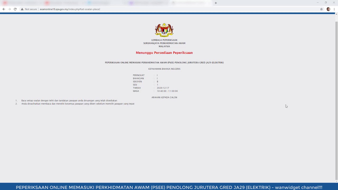Click the scrollbar up arrow
338x190 pixels.
(336, 14)
